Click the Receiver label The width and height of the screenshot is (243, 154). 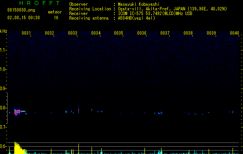pyautogui.click(x=78, y=13)
